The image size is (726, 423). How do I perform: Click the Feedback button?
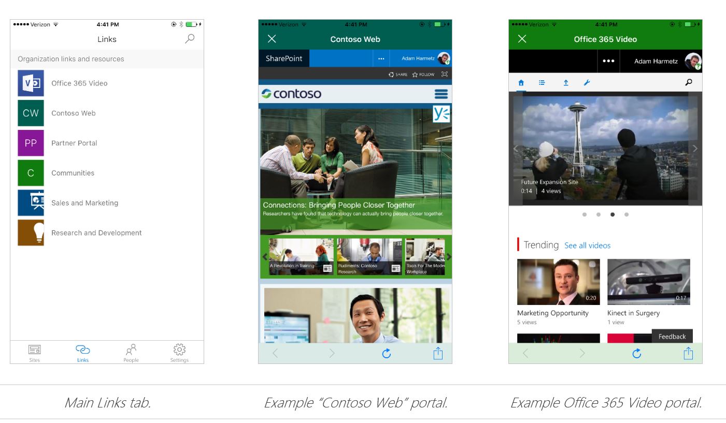point(672,337)
